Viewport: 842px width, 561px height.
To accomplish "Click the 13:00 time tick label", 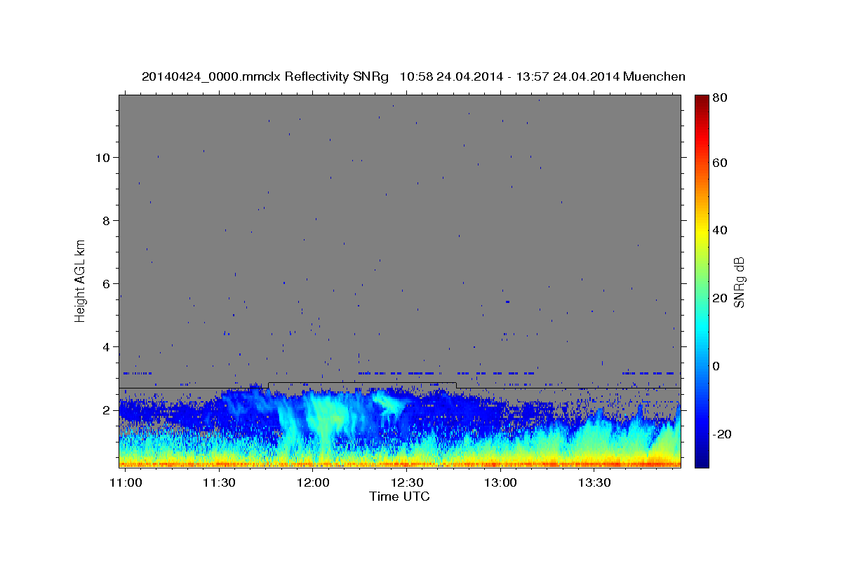I will point(501,482).
